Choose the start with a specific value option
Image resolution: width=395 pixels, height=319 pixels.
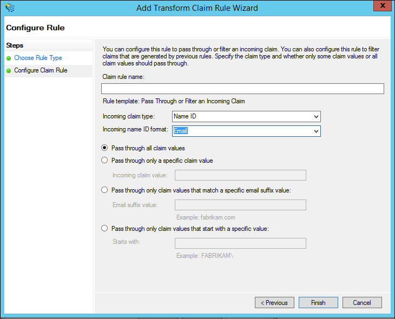(104, 228)
